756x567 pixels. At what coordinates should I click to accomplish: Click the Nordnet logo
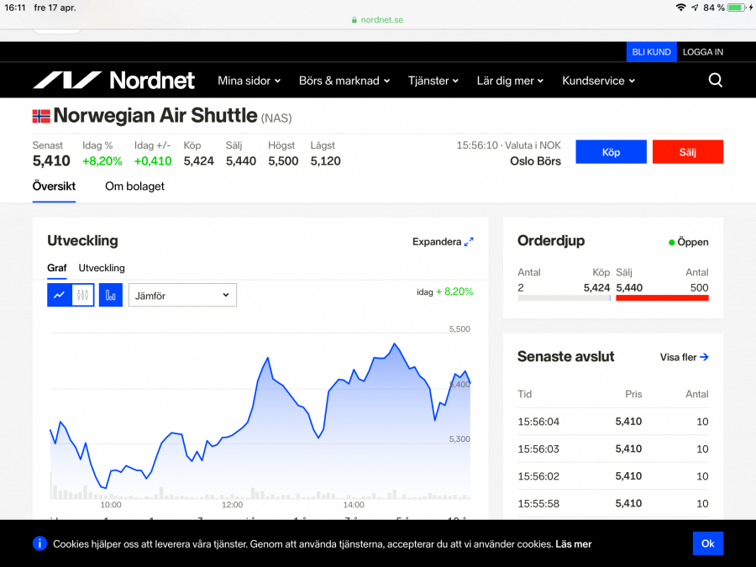tap(113, 81)
